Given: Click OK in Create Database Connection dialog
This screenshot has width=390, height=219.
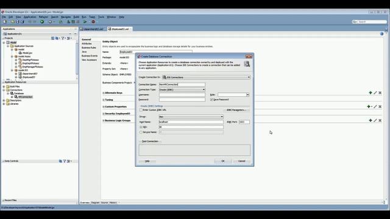Looking at the screenshot, I should pos(223,161).
